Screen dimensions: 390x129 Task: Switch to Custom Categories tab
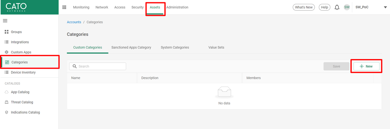point(87,47)
